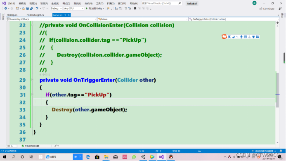Click the Bookmark toolbar icon

pyautogui.click(x=135, y=8)
